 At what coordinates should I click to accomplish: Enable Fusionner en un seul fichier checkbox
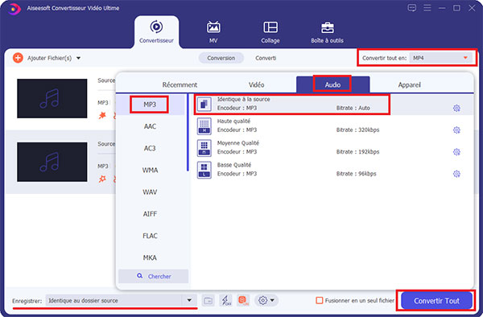pyautogui.click(x=320, y=300)
